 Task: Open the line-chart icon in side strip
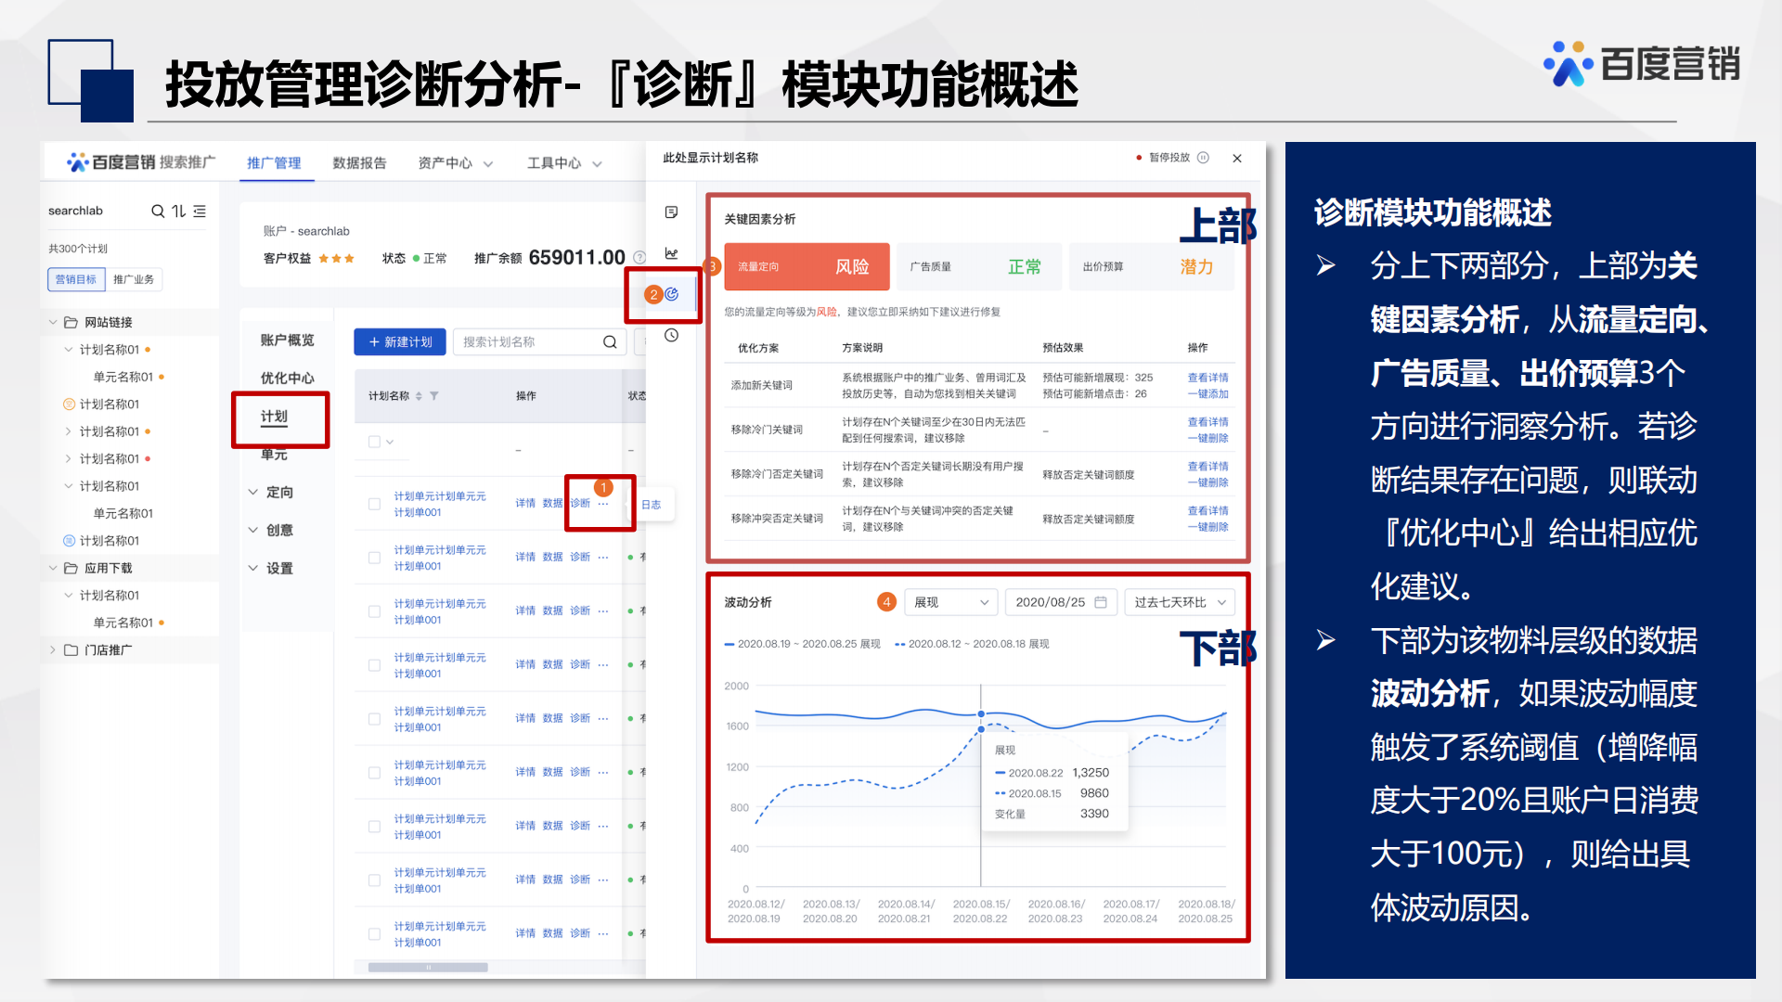point(672,253)
